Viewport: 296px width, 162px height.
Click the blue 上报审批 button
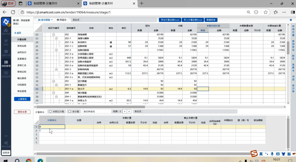click(x=22, y=99)
